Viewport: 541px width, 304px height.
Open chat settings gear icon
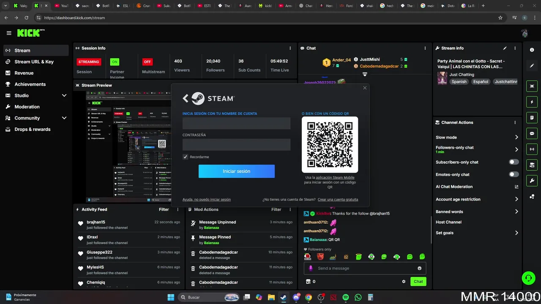coord(404,282)
